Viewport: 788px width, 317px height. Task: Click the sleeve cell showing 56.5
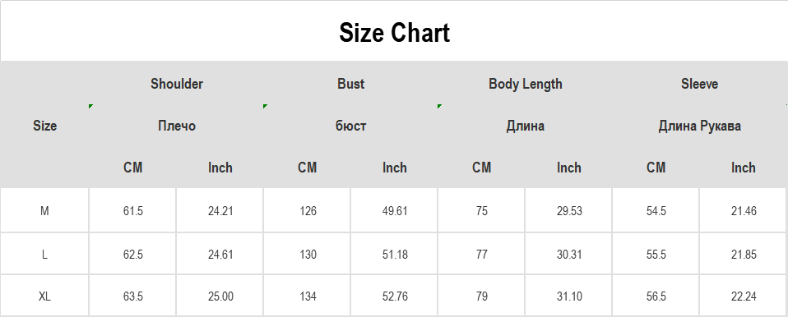pos(656,296)
